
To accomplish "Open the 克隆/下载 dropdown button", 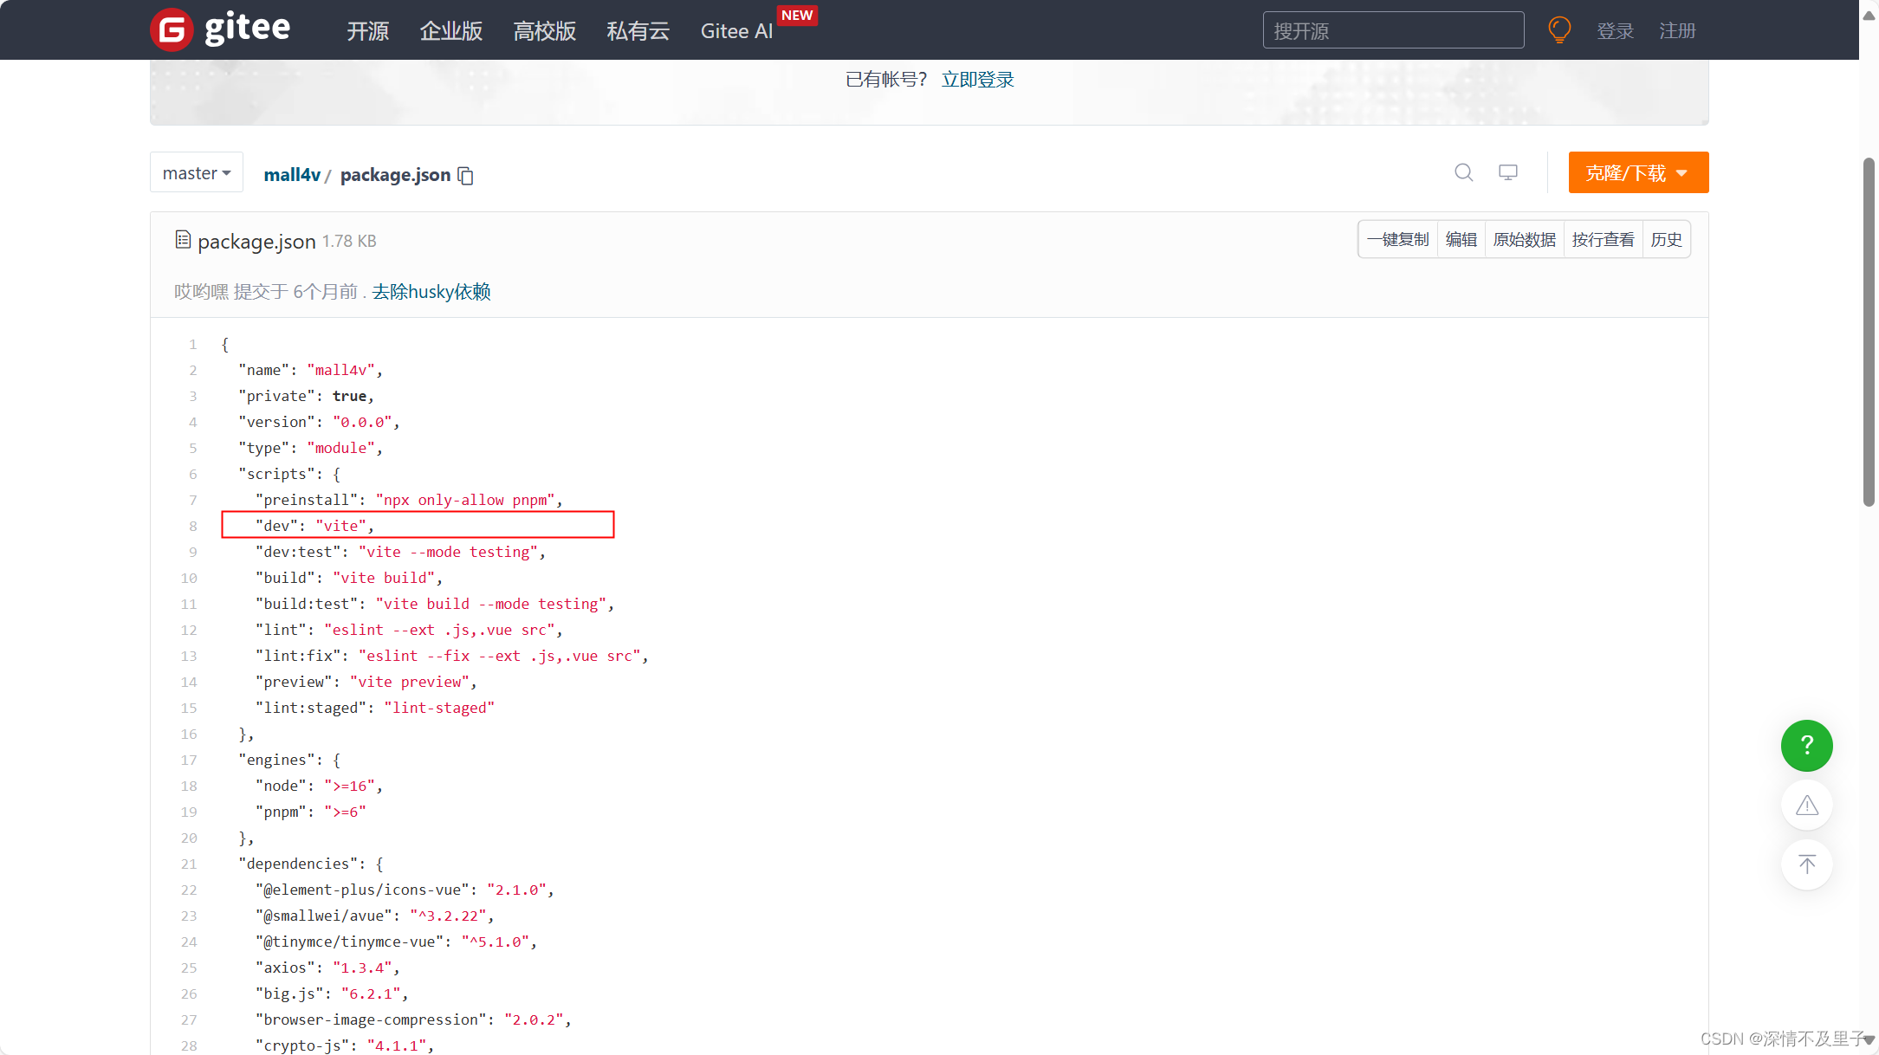I will (x=1637, y=173).
